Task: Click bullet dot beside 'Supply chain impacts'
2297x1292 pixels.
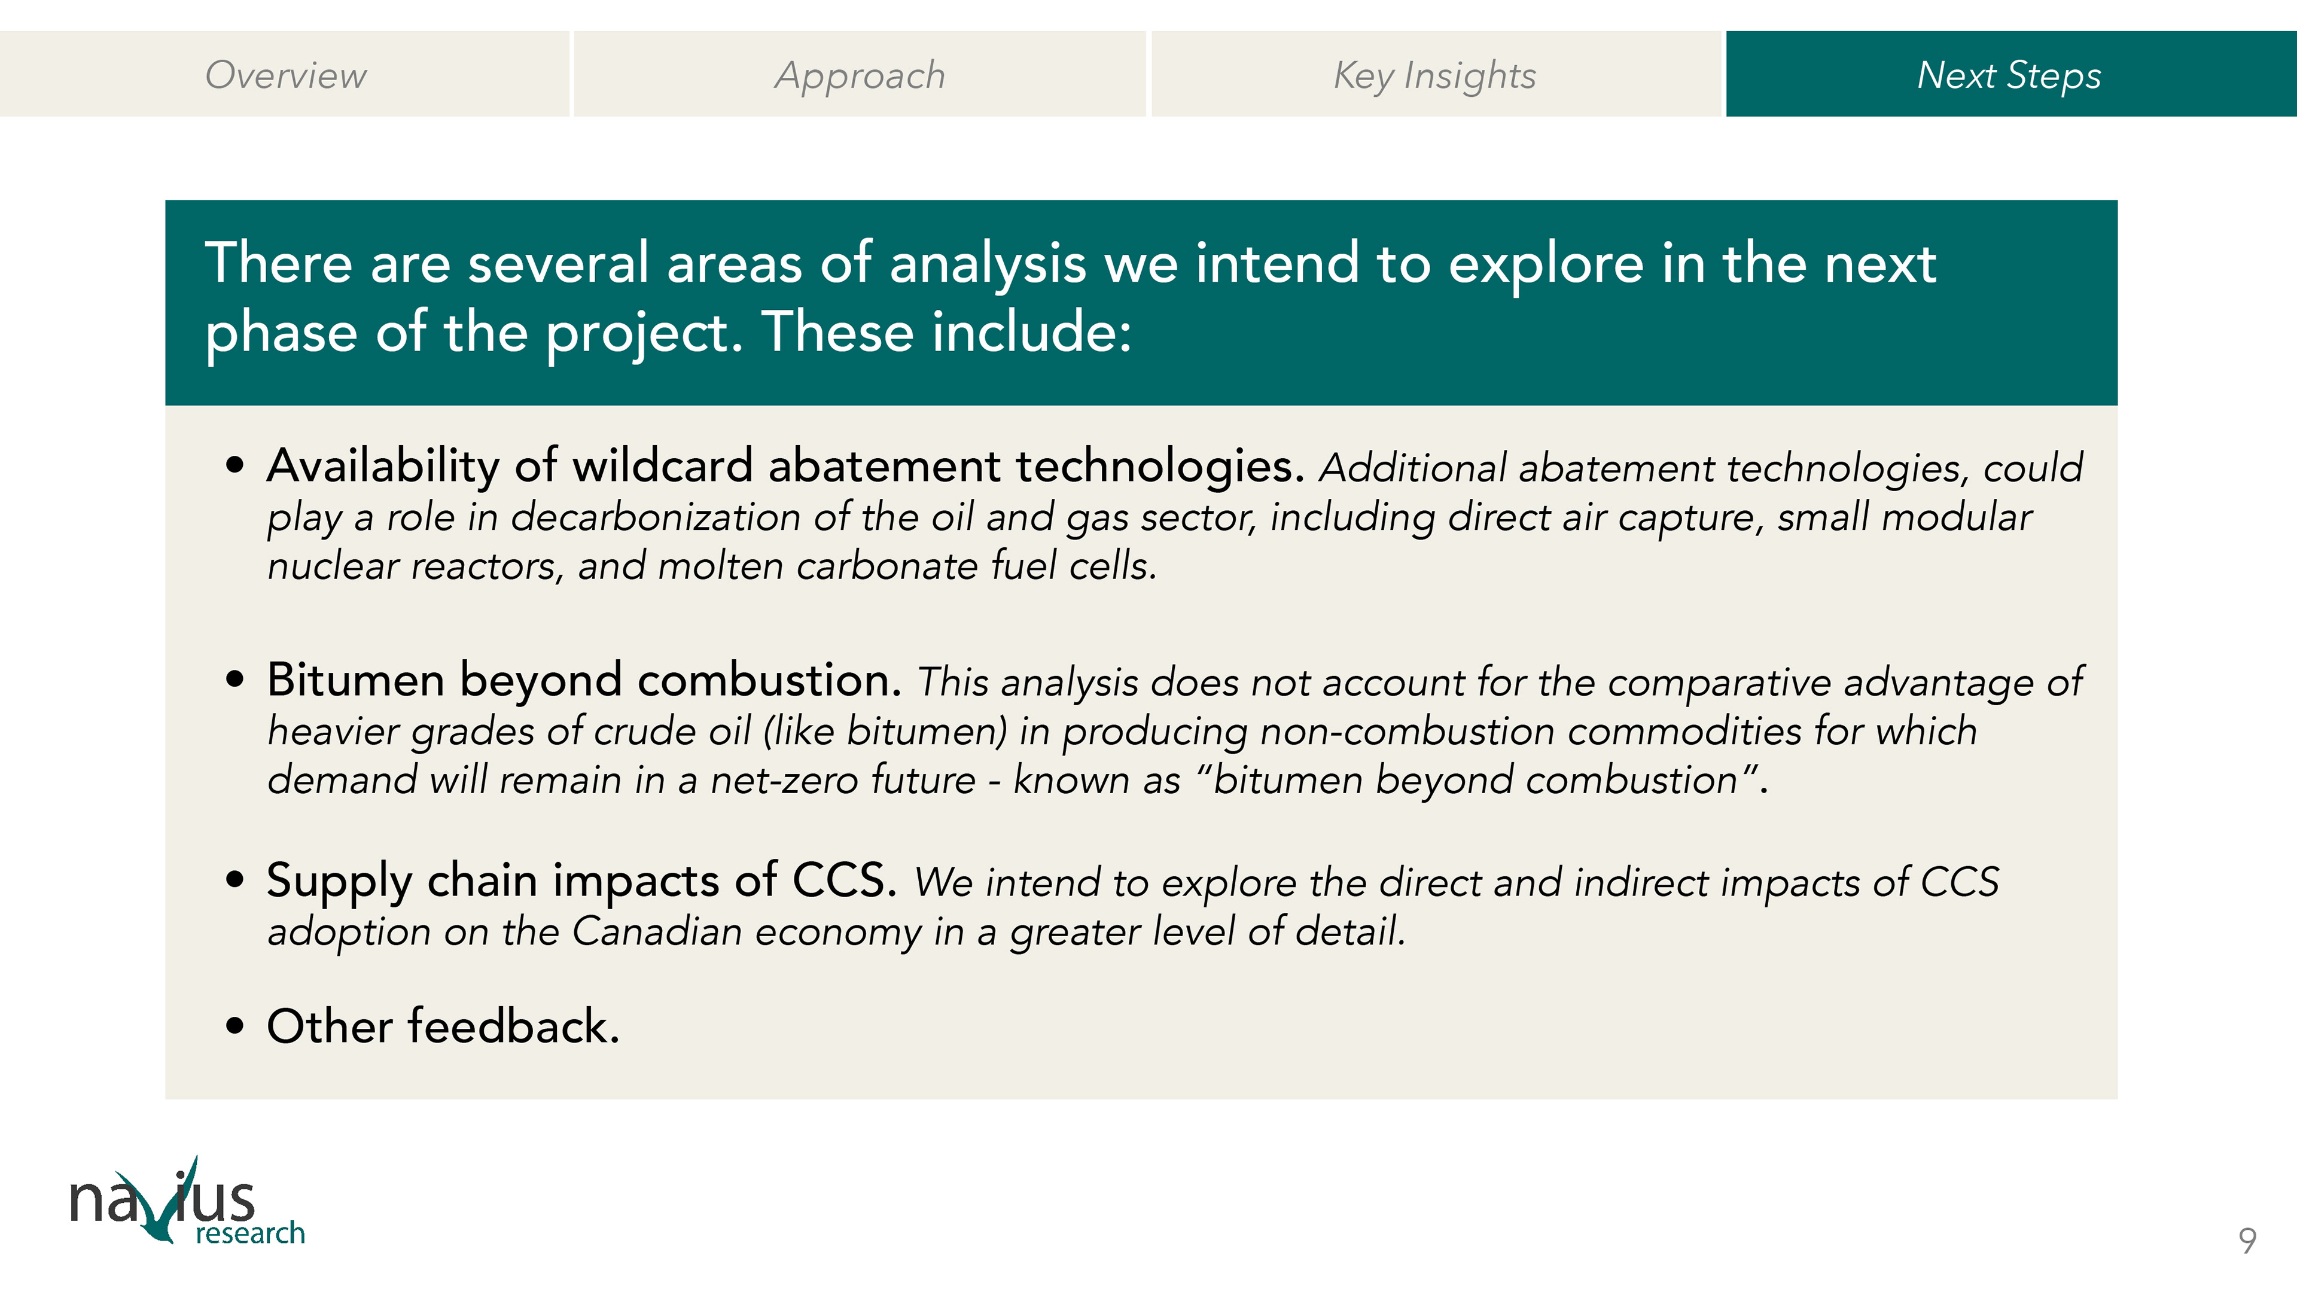Action: 234,880
